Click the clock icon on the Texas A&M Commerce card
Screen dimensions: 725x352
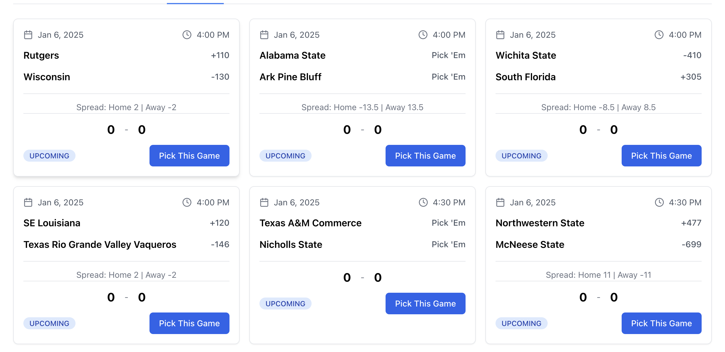click(423, 202)
